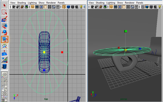This screenshot has width=163, height=102.
Task: Open Lighting menu in persp panel
Action: click(111, 3)
